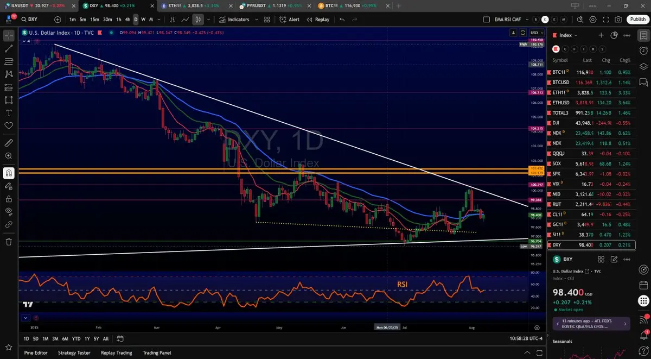Open watchlist advanced view pie icon
Viewport: 651px width, 359px height.
(614, 35)
